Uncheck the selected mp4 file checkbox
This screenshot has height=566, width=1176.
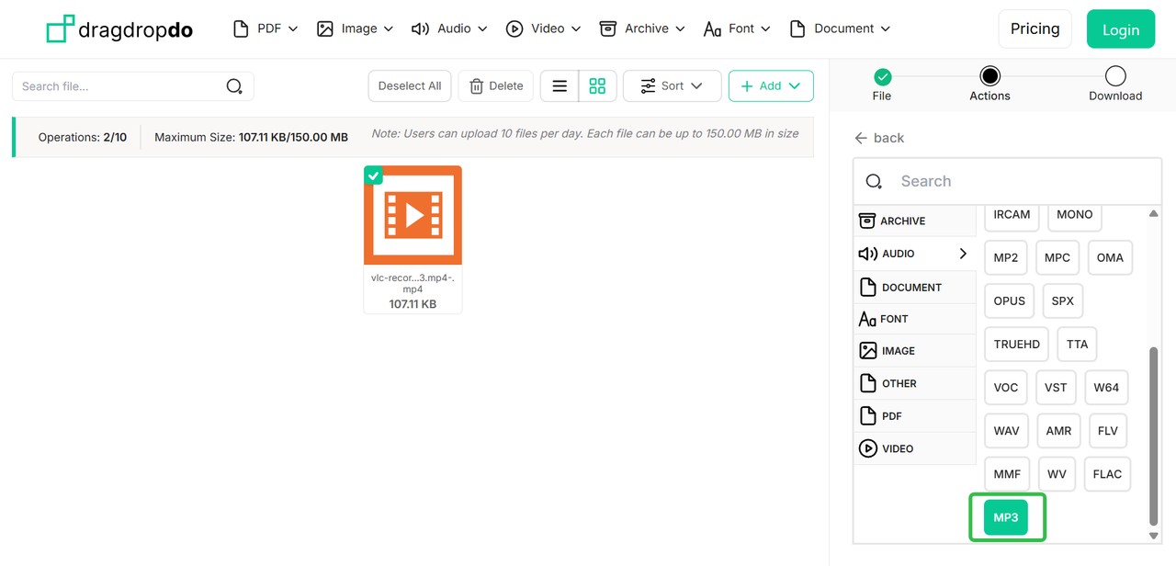[373, 175]
